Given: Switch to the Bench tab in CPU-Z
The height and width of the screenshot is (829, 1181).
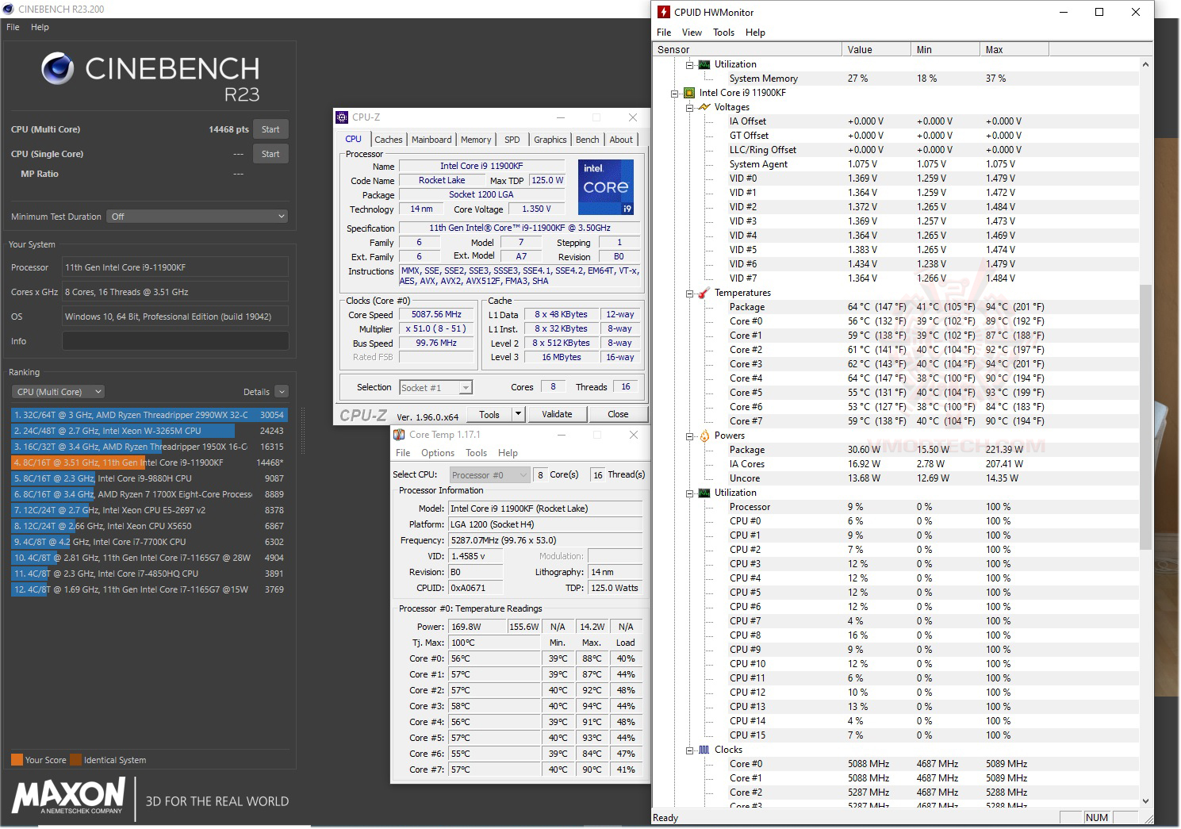Looking at the screenshot, I should pos(588,140).
